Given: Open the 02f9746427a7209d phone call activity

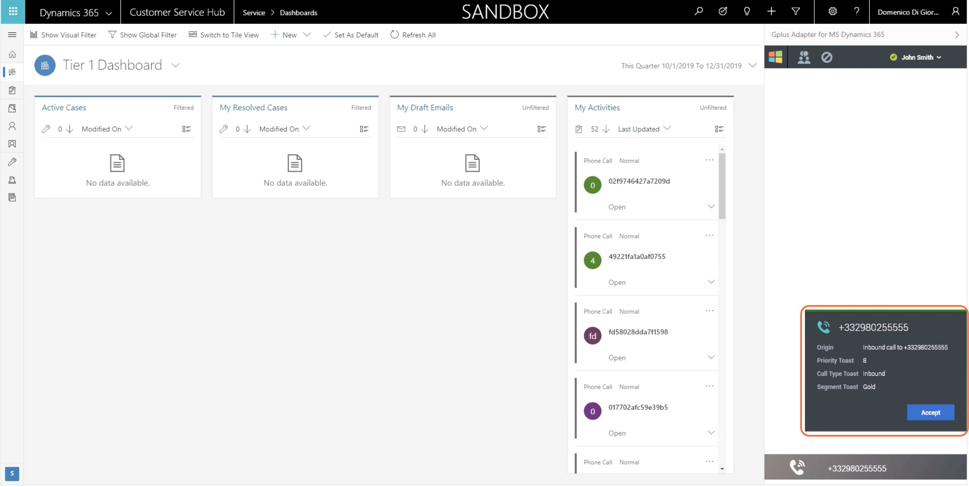Looking at the screenshot, I should tap(639, 181).
